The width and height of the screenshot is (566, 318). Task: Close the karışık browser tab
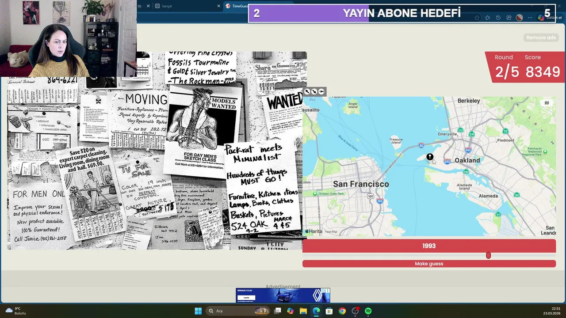click(218, 6)
